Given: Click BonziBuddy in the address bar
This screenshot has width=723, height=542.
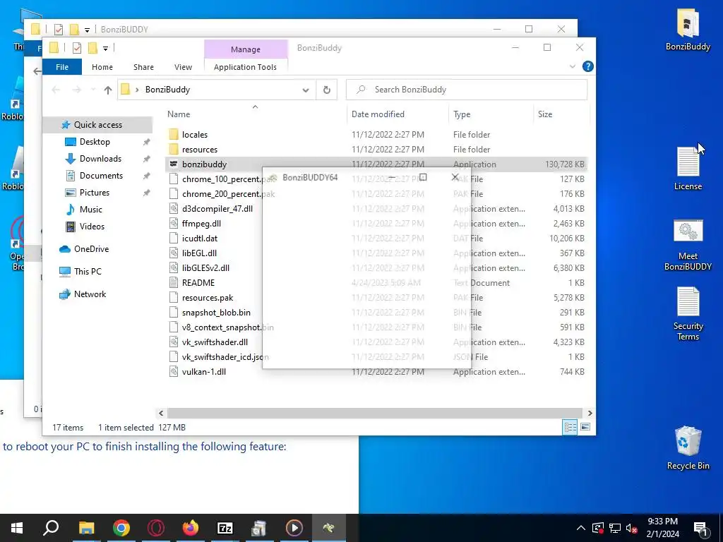Looking at the screenshot, I should point(167,90).
